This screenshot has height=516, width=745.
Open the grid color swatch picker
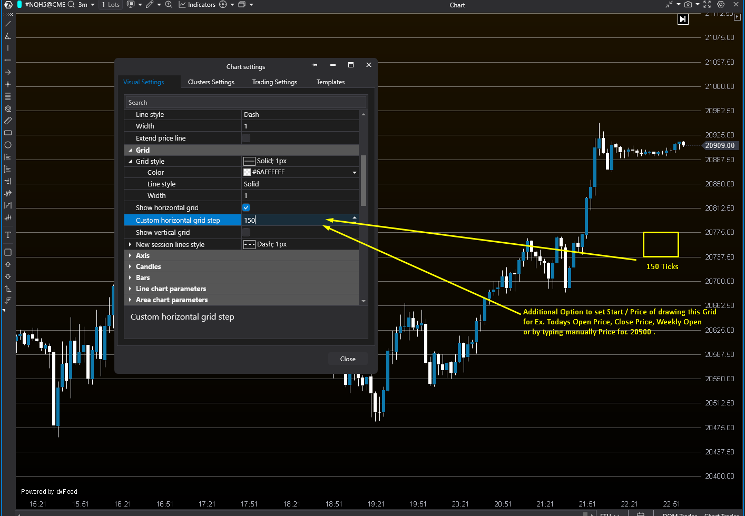pyautogui.click(x=247, y=172)
